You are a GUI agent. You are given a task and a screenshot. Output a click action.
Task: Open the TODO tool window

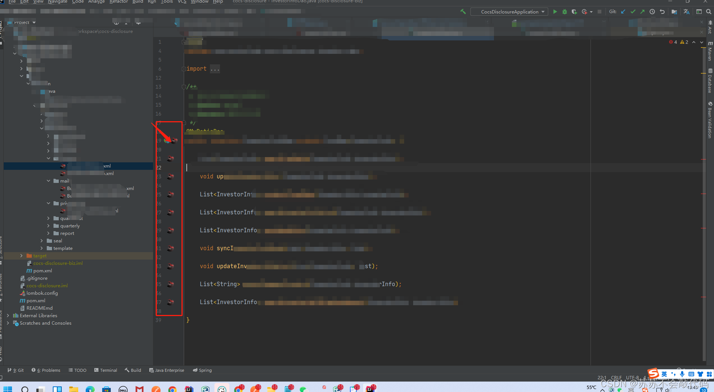[77, 370]
